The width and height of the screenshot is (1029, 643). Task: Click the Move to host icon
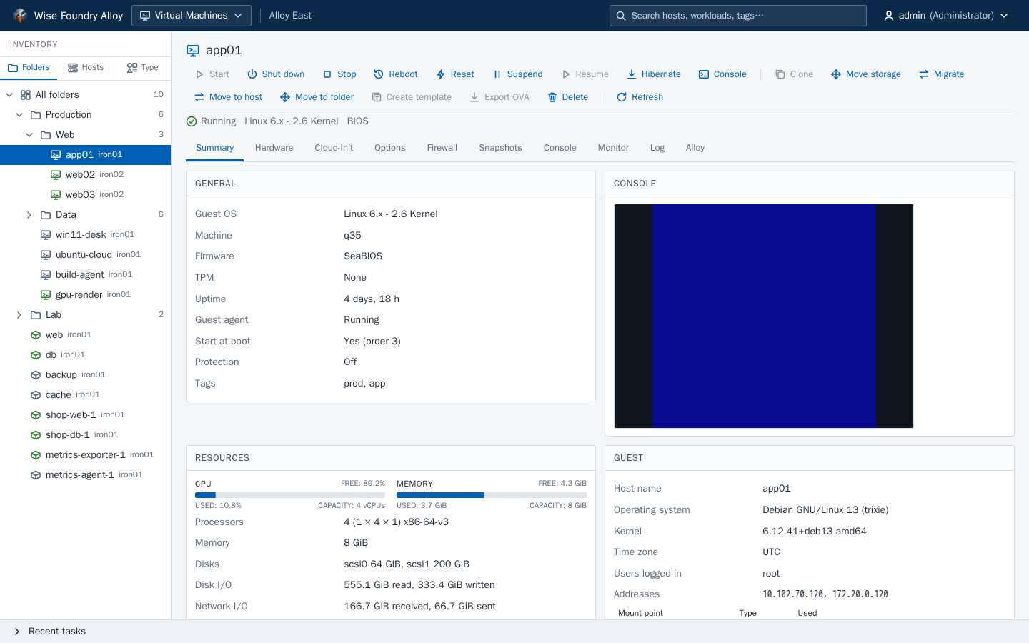[199, 97]
